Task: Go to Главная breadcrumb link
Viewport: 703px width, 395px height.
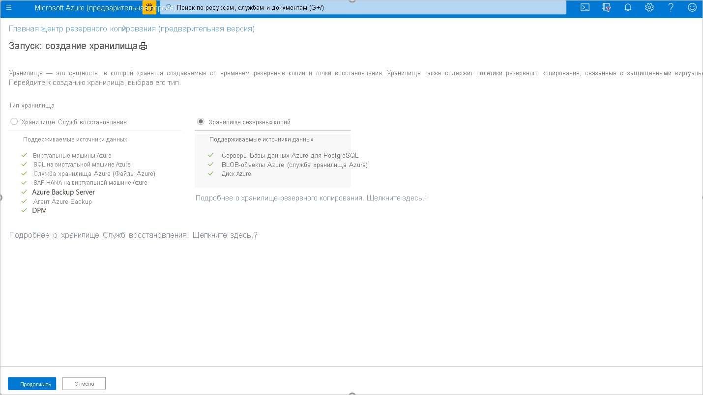Action: point(24,28)
